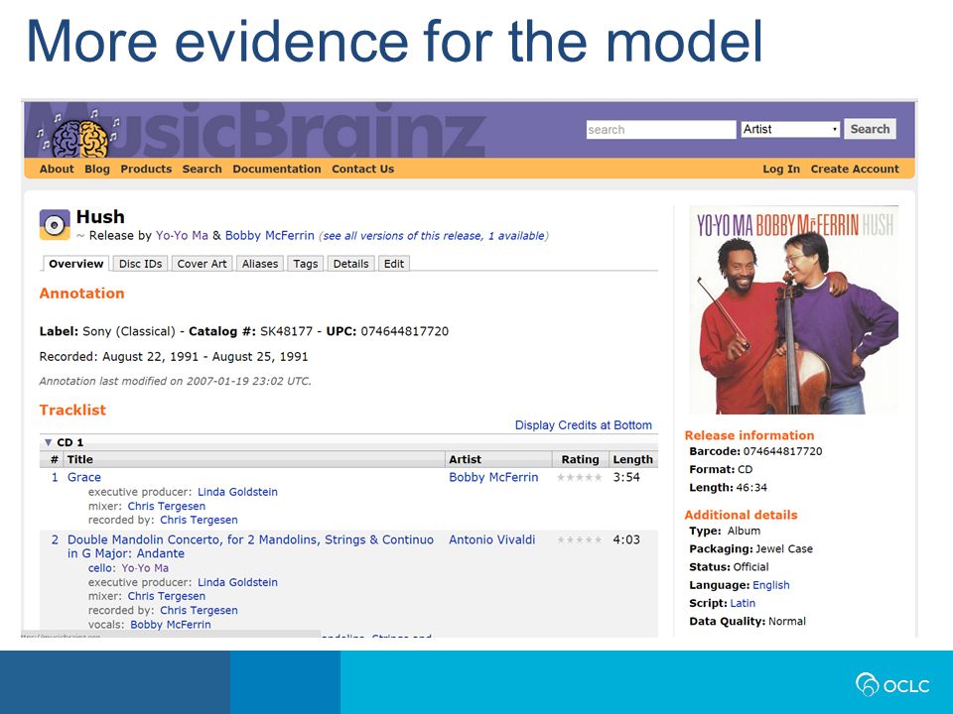Open the Blog menu item
Image resolution: width=953 pixels, height=714 pixels.
[x=97, y=169]
